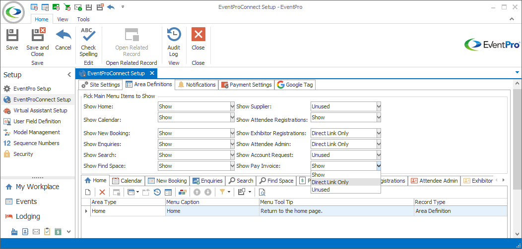522x249 pixels.
Task: Click red delete X in grid toolbar
Action: (x=102, y=192)
